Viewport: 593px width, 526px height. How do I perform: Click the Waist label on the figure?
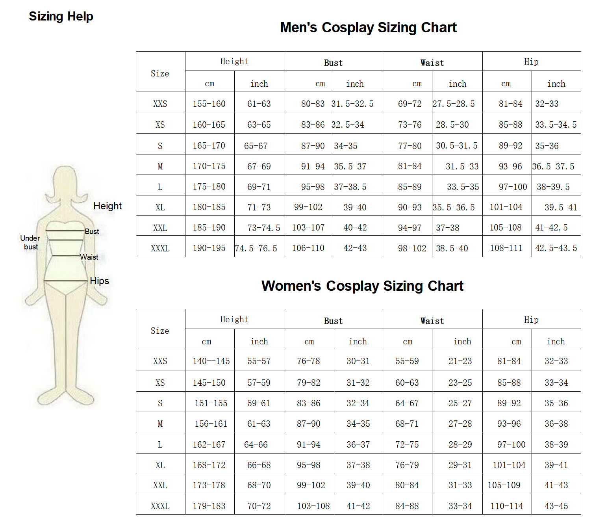(x=89, y=257)
